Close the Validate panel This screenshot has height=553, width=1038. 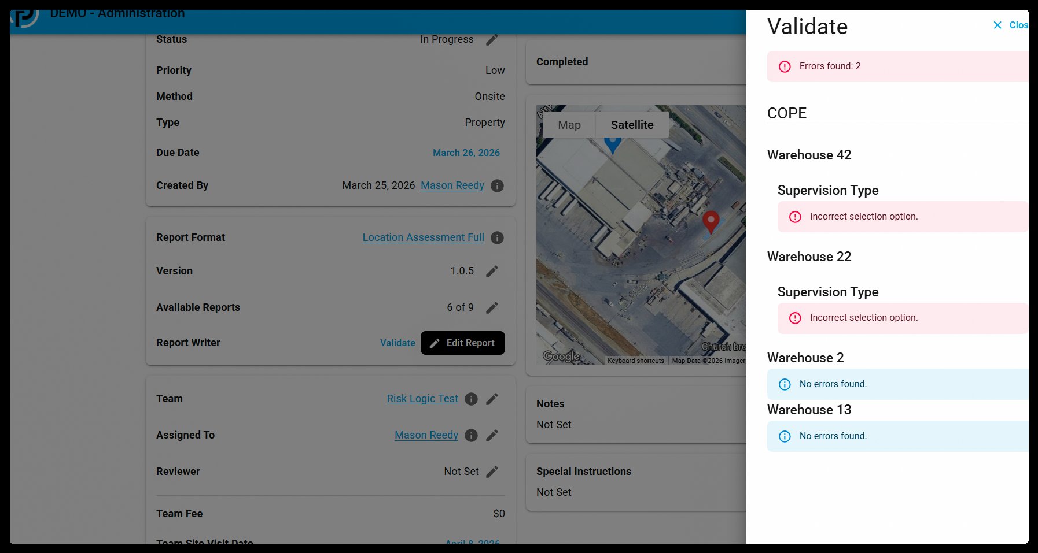click(1010, 25)
